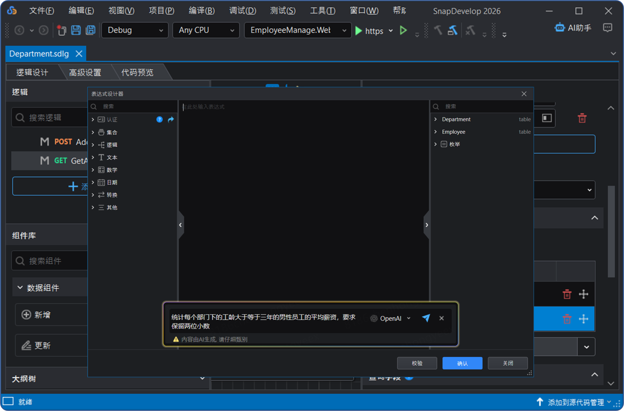This screenshot has height=411, width=624.
Task: Collapse the left function panel arrow
Action: (180, 225)
